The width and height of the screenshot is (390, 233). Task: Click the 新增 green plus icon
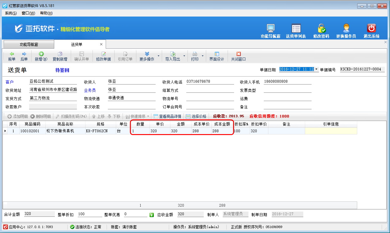tap(41, 54)
